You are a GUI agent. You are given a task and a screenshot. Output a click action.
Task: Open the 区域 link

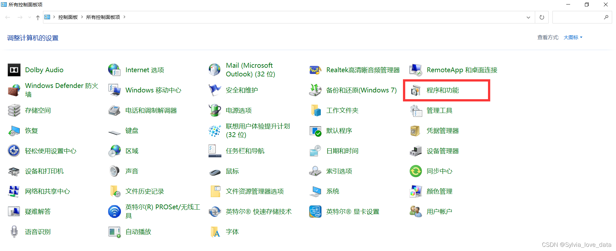[x=132, y=151]
